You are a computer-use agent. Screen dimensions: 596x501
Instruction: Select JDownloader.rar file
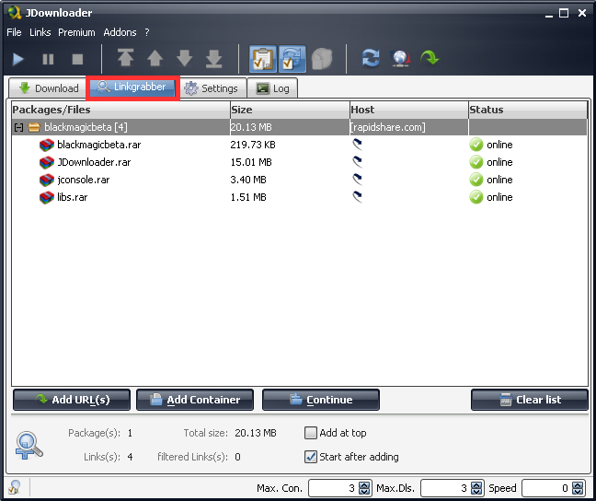tap(94, 162)
